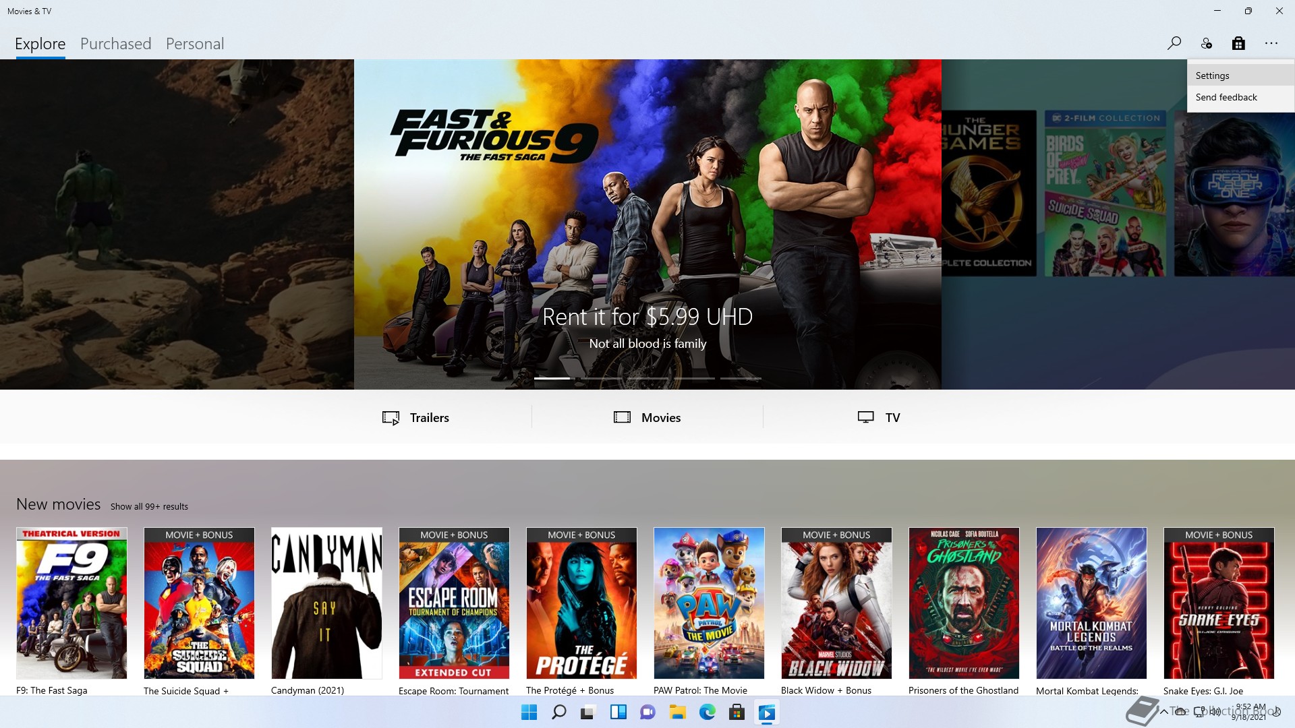1295x728 pixels.
Task: Open The Suicide Squad movie poster
Action: pyautogui.click(x=199, y=603)
